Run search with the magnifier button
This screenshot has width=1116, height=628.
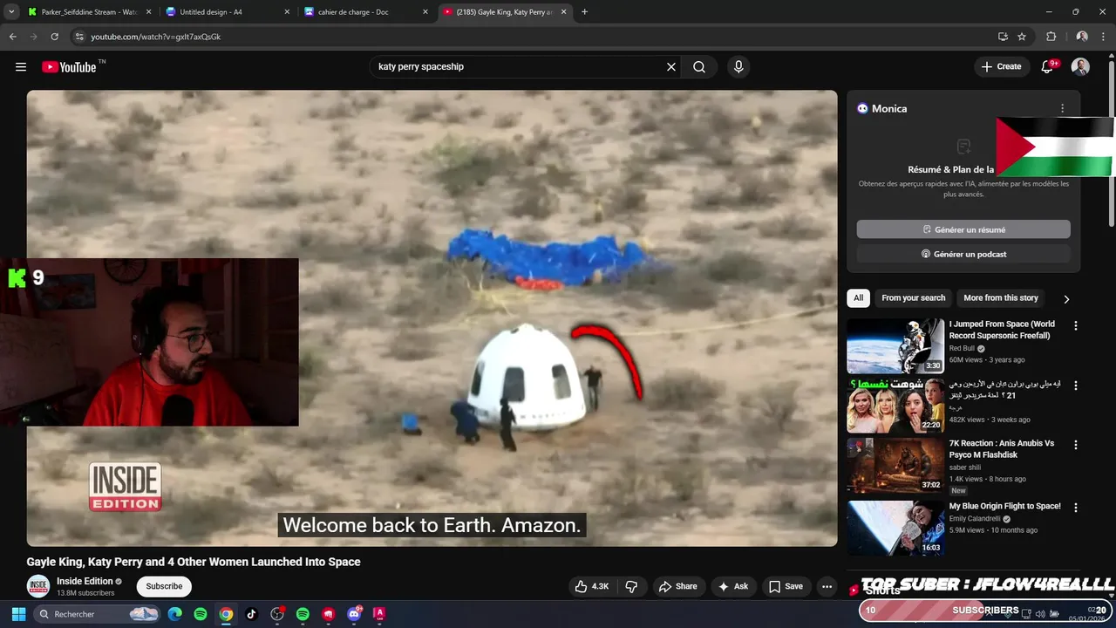(x=699, y=67)
